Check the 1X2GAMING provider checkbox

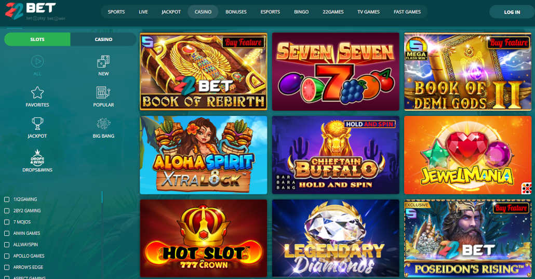pyautogui.click(x=6, y=200)
